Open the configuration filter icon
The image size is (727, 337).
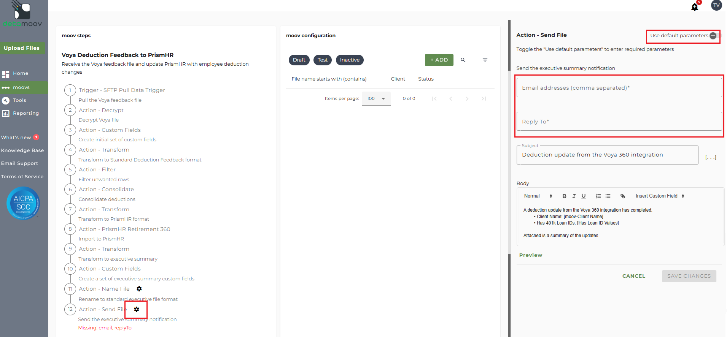(x=485, y=60)
